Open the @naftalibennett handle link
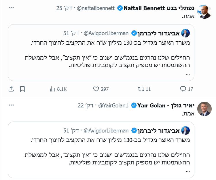216x180 pixels. [x=96, y=8]
